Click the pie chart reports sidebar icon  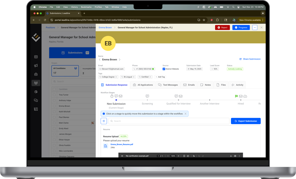click(36, 92)
